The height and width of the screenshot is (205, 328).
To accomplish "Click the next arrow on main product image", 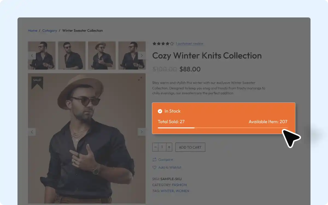I will point(142,132).
